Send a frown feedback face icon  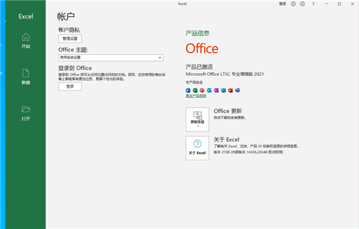click(x=302, y=4)
